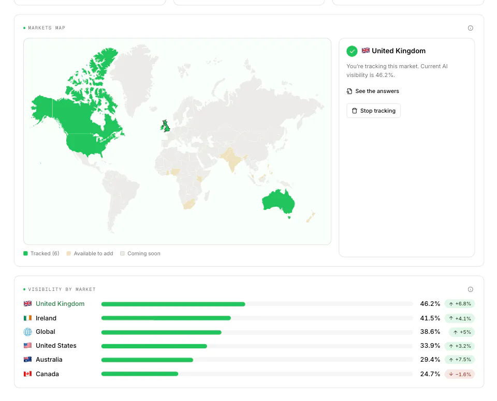Viewport: 497px width, 401px height.
Task: Select United States market row label
Action: (x=56, y=346)
